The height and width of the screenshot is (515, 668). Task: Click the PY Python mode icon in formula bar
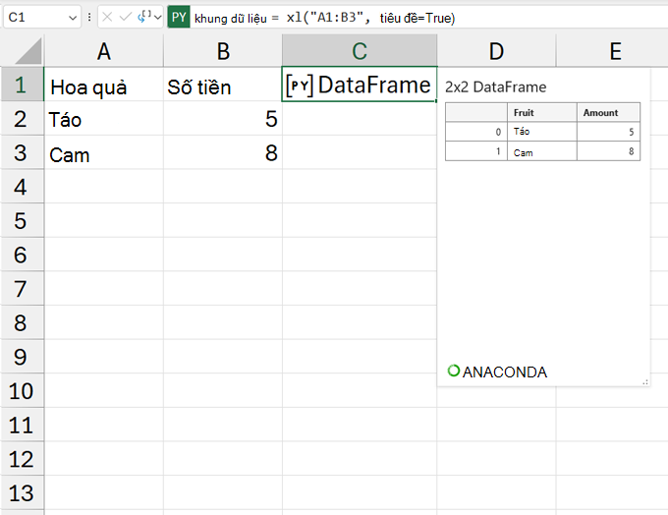pyautogui.click(x=179, y=18)
